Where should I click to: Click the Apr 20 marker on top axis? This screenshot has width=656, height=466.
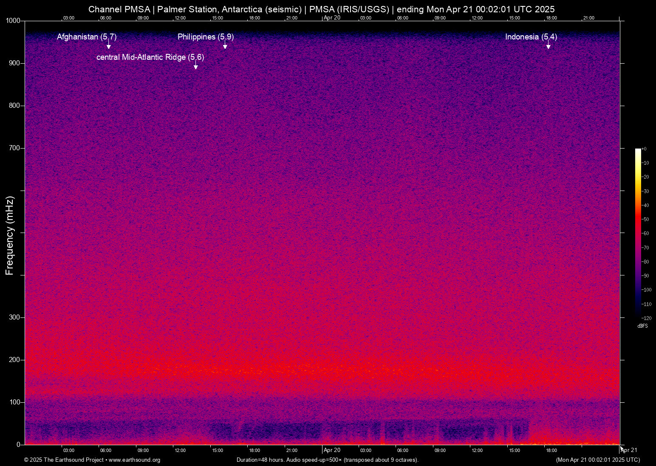click(x=331, y=18)
